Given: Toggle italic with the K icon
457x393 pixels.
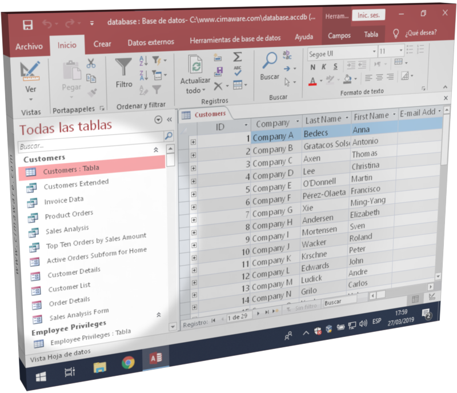Looking at the screenshot, I should pyautogui.click(x=323, y=66).
